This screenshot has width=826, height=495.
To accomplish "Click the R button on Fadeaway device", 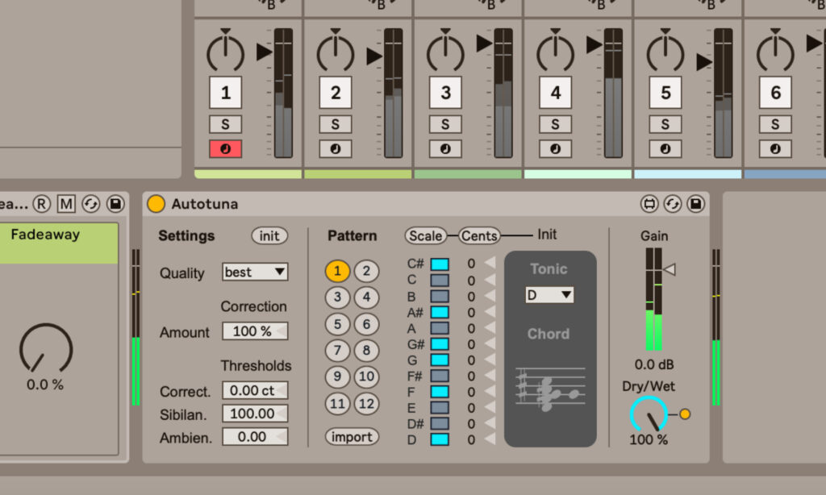I will point(42,204).
